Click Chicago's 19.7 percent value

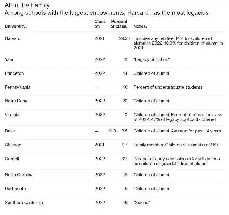point(124,145)
